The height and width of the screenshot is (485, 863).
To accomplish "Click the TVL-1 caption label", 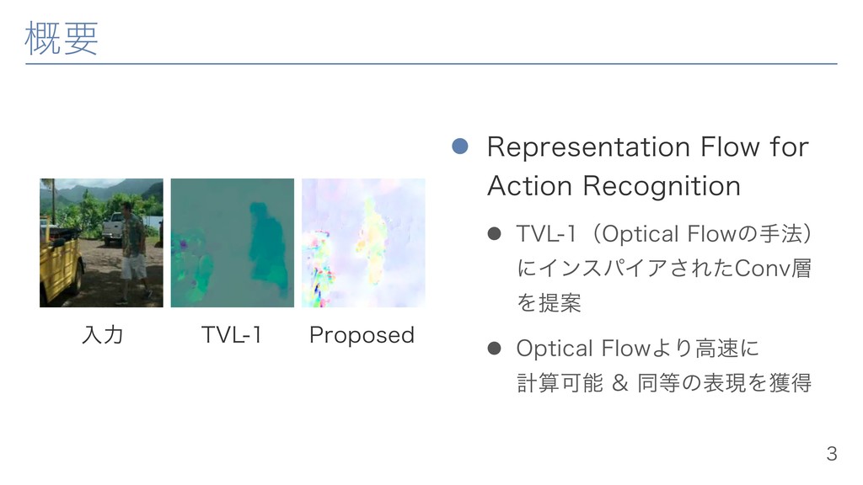I will (x=232, y=334).
